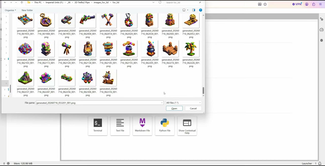Open the browser account profile icon
Viewport: 325px width, 166px height.
[x=307, y=4]
